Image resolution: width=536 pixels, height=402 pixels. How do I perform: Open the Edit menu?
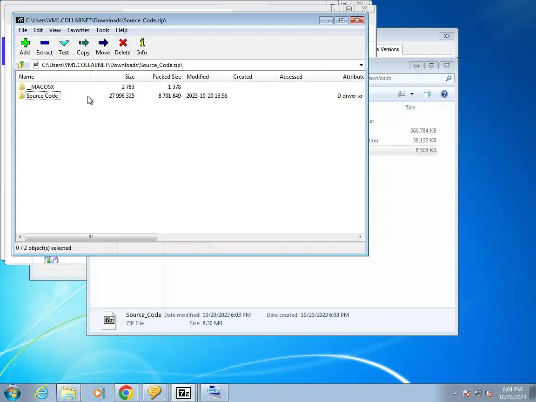pos(38,30)
